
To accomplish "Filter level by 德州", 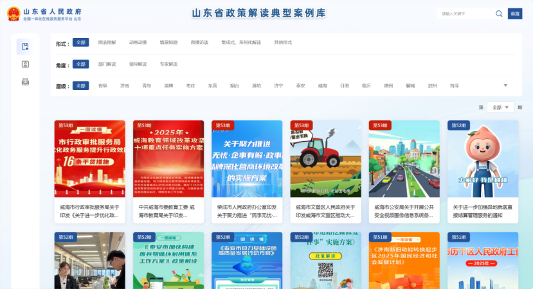I will click(388, 86).
